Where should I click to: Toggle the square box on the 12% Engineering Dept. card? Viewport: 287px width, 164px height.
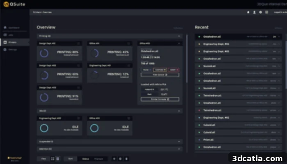[129, 66]
